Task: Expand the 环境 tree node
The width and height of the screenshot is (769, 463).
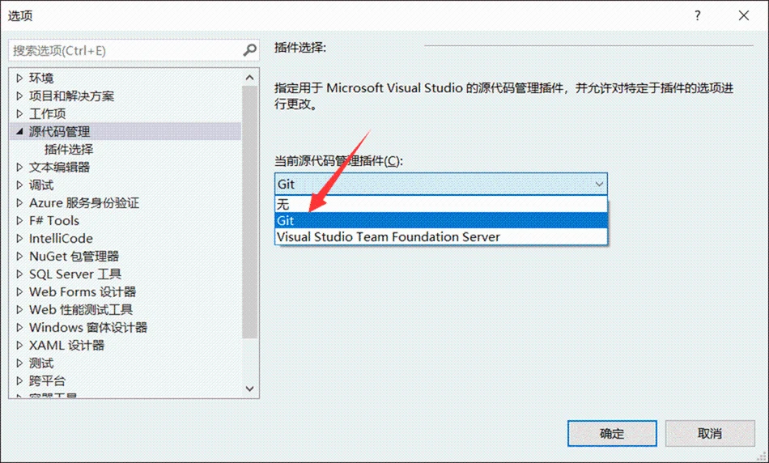Action: tap(19, 78)
